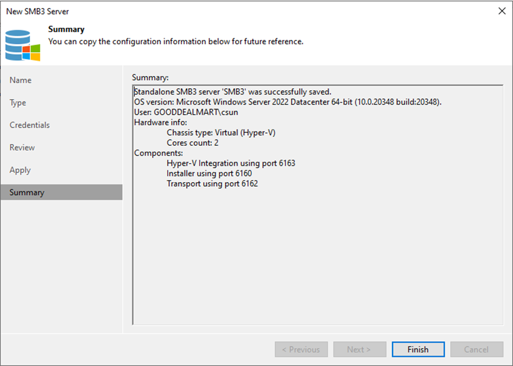Click Hyper-V Integration using port 6163
Screen dimensions: 513x366
[x=231, y=163]
